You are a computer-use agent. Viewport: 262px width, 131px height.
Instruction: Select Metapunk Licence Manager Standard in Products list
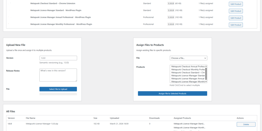[x=188, y=76]
